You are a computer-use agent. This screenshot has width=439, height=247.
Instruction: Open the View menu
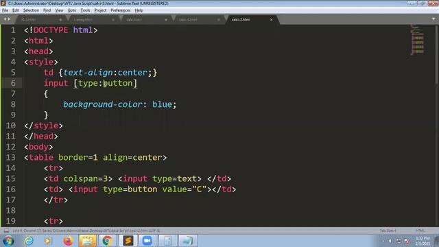point(59,10)
